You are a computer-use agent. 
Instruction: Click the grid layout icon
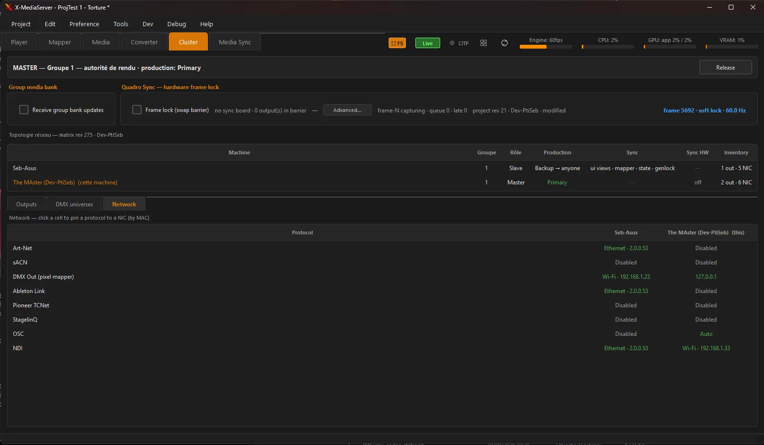(x=484, y=43)
